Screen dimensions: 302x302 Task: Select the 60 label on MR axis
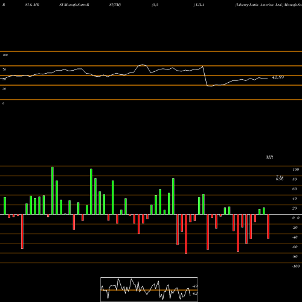(295, 189)
